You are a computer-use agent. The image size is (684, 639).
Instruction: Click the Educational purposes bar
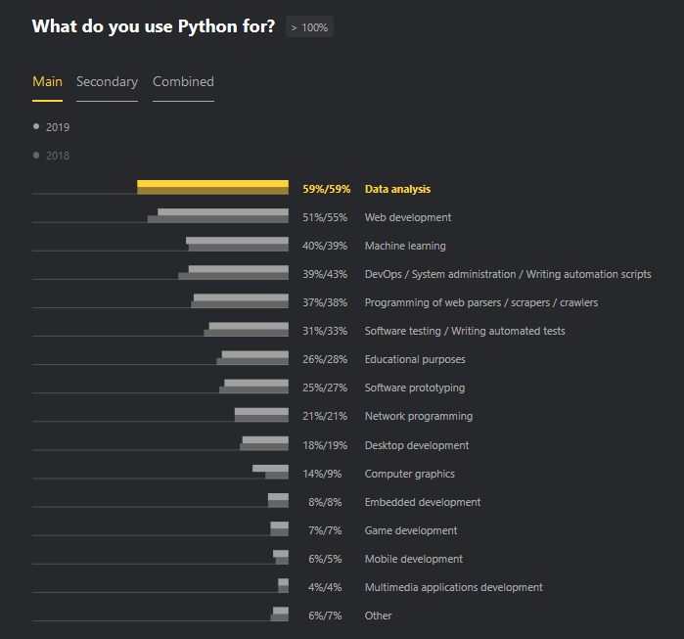[253, 357]
